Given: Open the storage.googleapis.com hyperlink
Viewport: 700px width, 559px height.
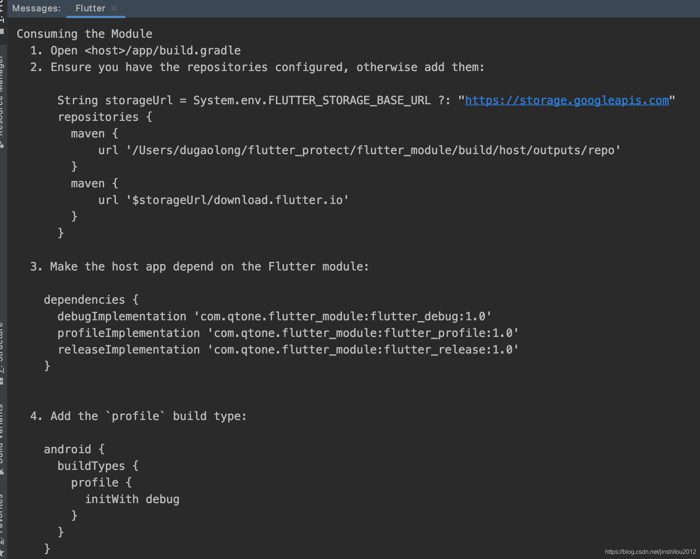Looking at the screenshot, I should point(566,100).
